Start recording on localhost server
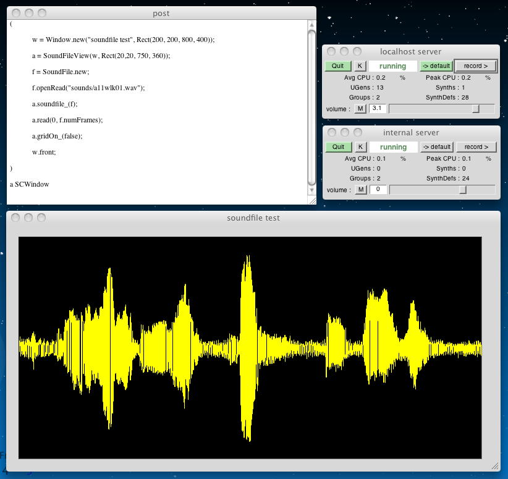 pyautogui.click(x=476, y=66)
